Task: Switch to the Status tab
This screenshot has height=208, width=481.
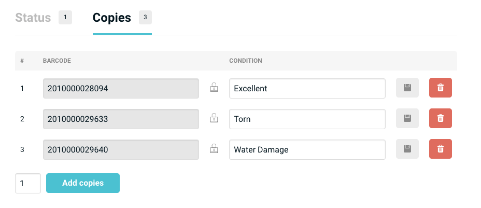Action: click(33, 18)
